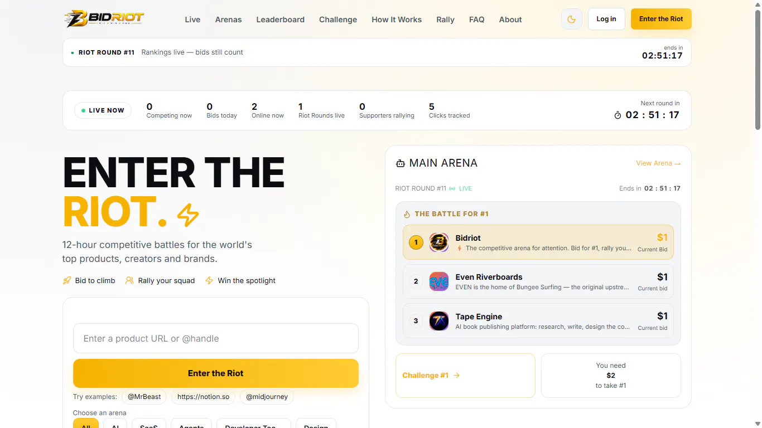Follow the View Arena link
The image size is (762, 428).
658,163
